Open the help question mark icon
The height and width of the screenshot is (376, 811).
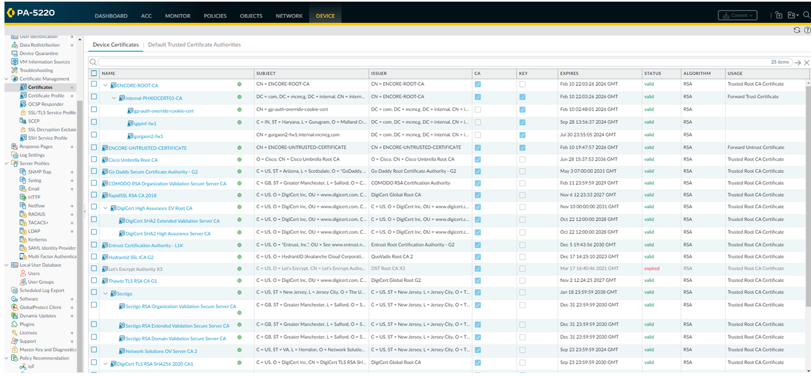coord(807,30)
